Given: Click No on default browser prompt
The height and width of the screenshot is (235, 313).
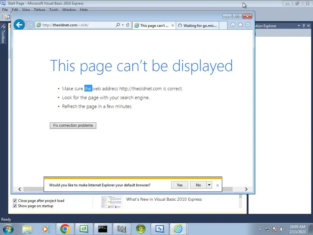Looking at the screenshot, I should tap(198, 185).
